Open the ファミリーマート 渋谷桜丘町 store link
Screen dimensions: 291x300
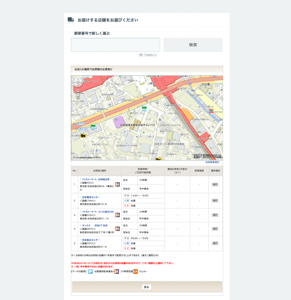point(96,179)
